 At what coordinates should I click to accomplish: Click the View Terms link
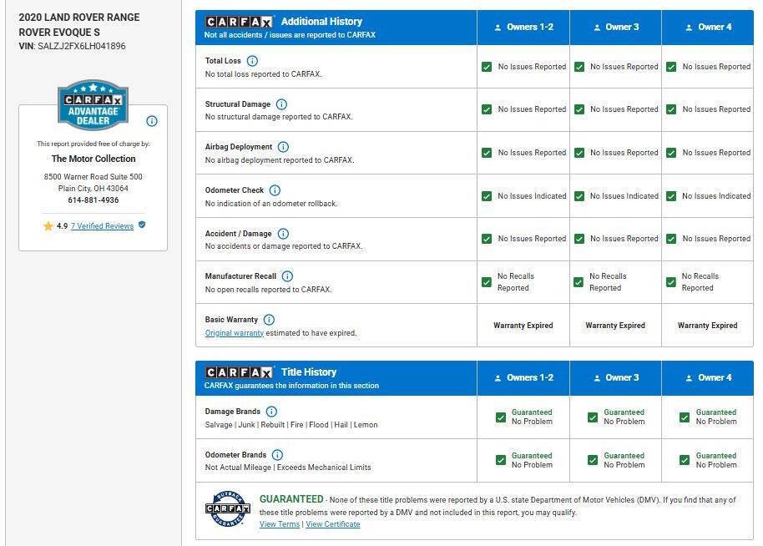[280, 524]
